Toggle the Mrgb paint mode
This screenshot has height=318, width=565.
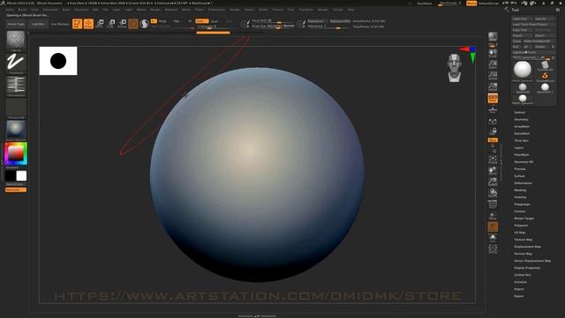[x=162, y=21]
